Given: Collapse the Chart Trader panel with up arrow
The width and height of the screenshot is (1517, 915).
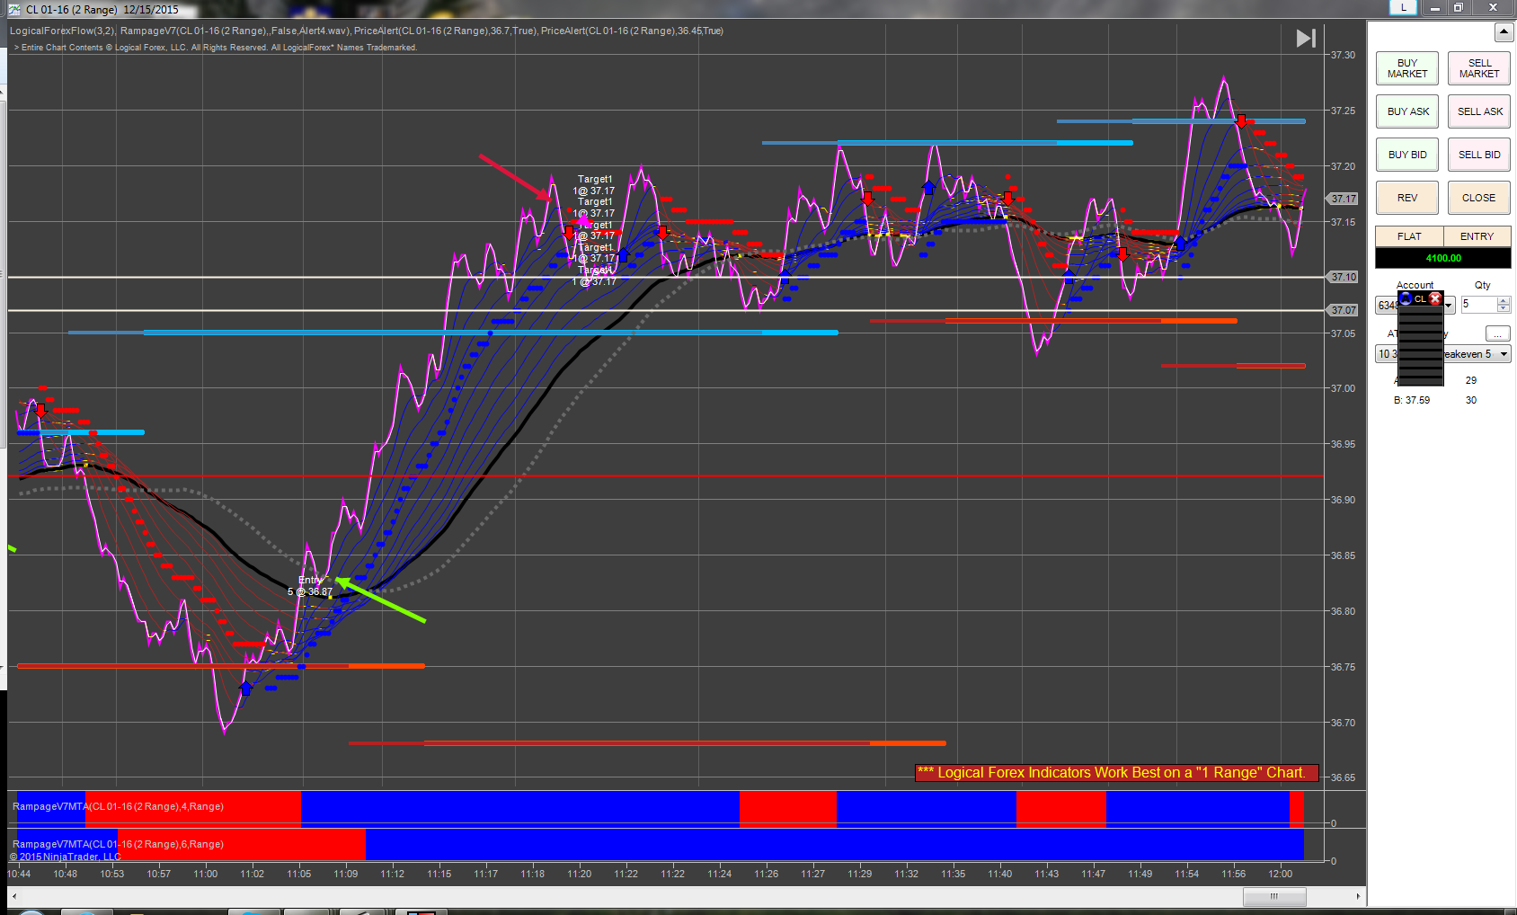Looking at the screenshot, I should tap(1504, 32).
